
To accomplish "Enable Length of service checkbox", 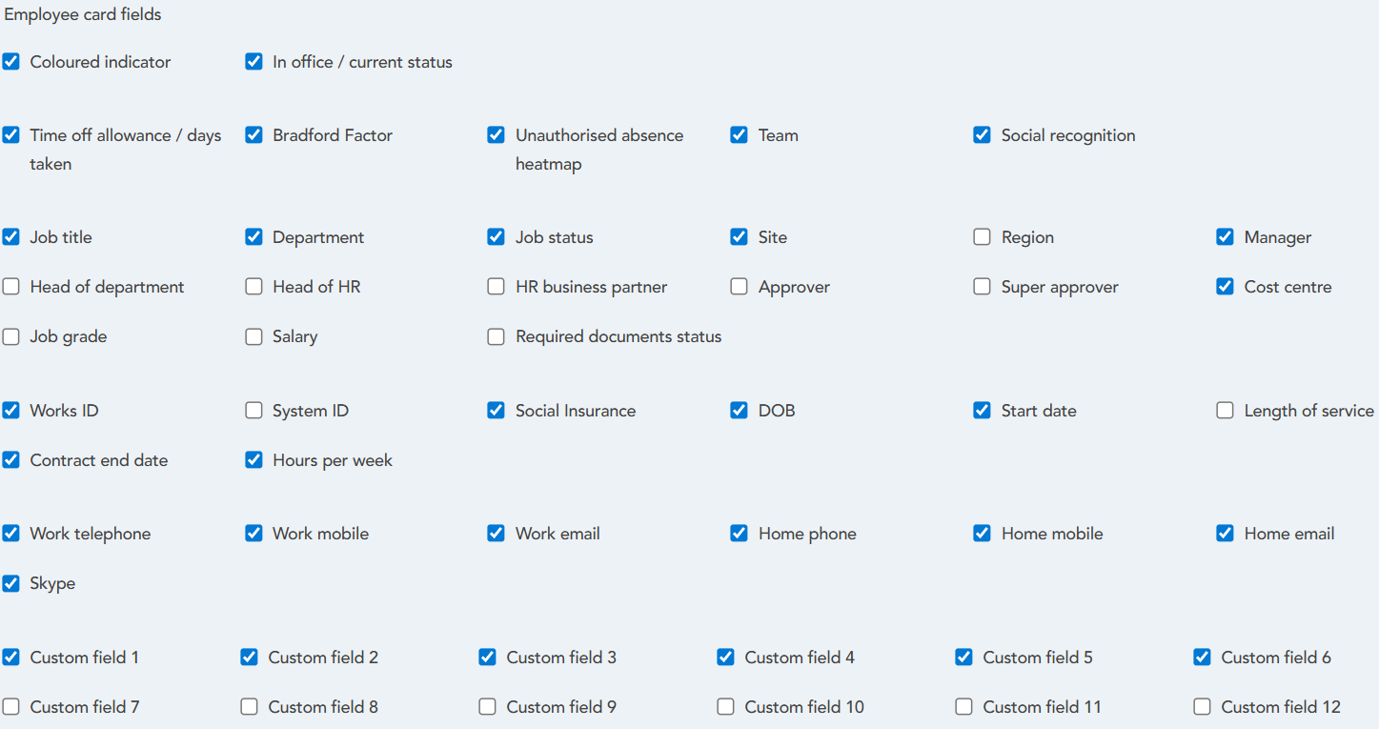I will (x=1225, y=411).
